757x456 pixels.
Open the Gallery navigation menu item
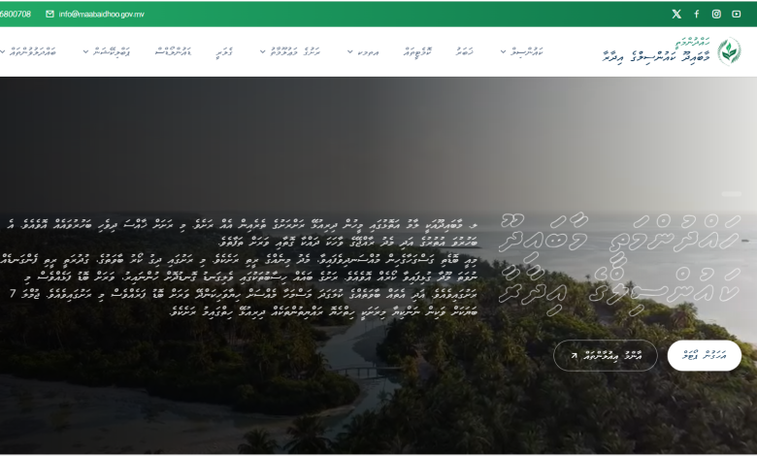[224, 51]
